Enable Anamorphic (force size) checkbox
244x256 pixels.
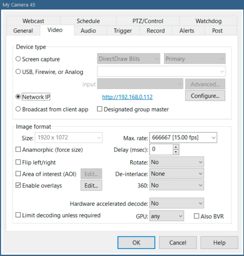pyautogui.click(x=18, y=150)
